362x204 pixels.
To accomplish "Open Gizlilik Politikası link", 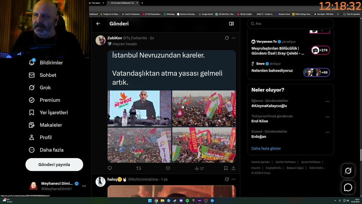I will click(x=286, y=162).
